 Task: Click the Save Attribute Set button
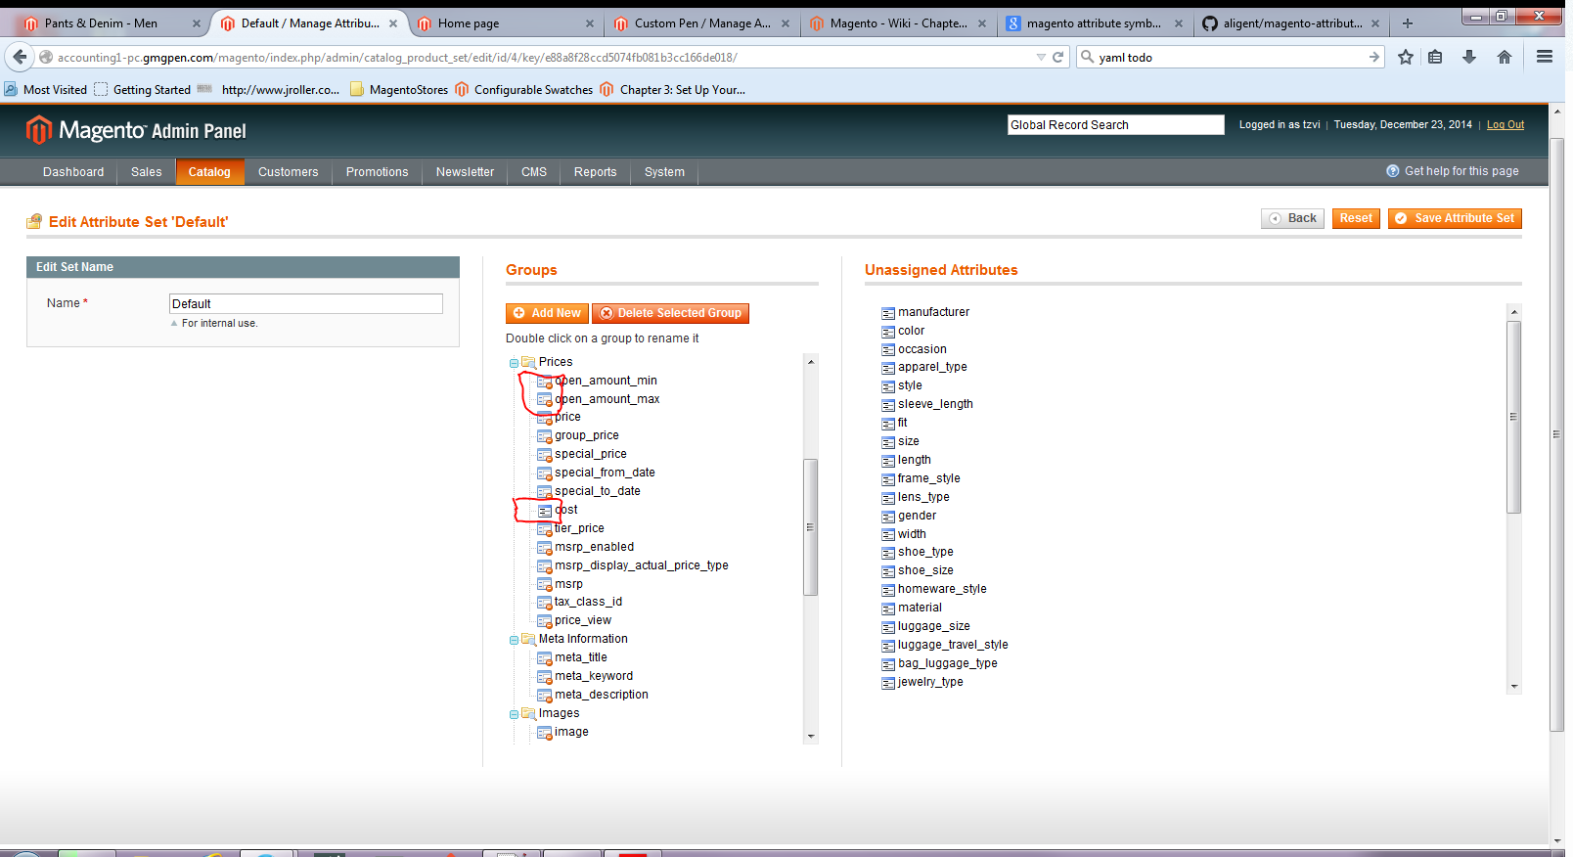click(1455, 218)
